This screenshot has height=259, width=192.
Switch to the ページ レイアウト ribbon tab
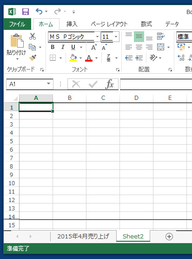coord(109,24)
